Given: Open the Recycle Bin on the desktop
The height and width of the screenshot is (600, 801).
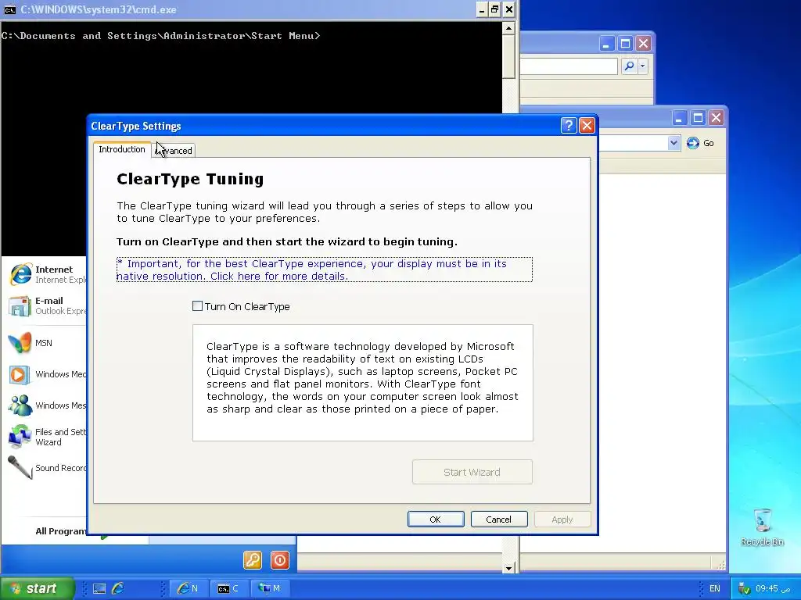Looking at the screenshot, I should (x=762, y=527).
